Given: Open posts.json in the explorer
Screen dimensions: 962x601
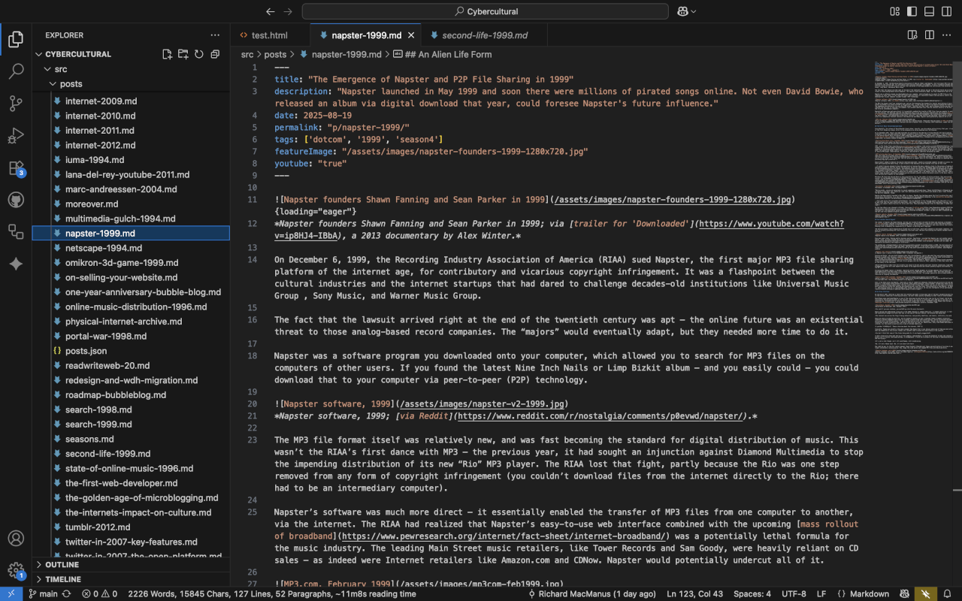Looking at the screenshot, I should click(x=86, y=351).
